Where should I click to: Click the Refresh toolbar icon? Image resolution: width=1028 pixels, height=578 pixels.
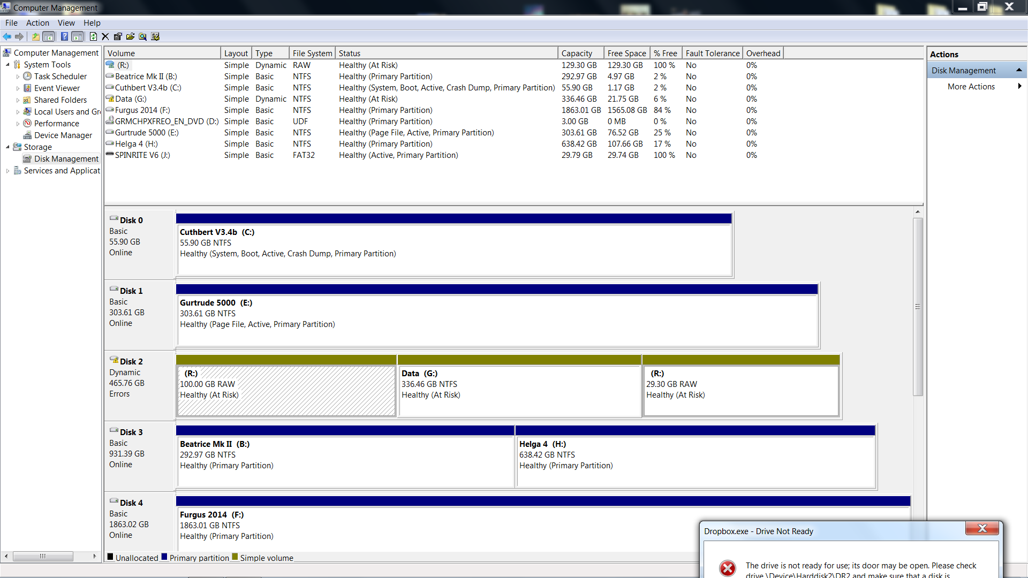93,36
